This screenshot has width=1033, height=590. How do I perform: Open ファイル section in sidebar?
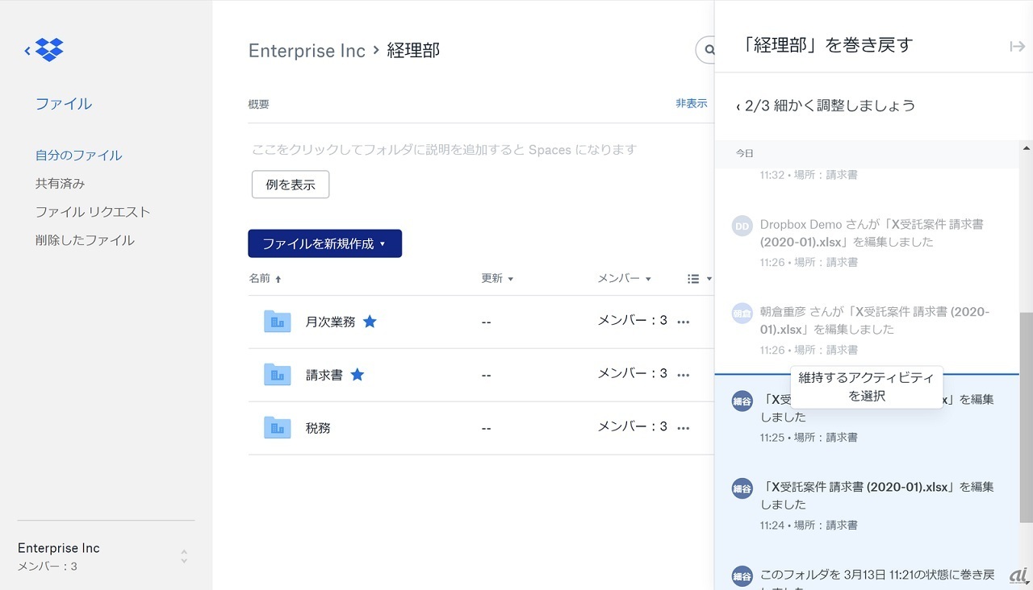64,104
